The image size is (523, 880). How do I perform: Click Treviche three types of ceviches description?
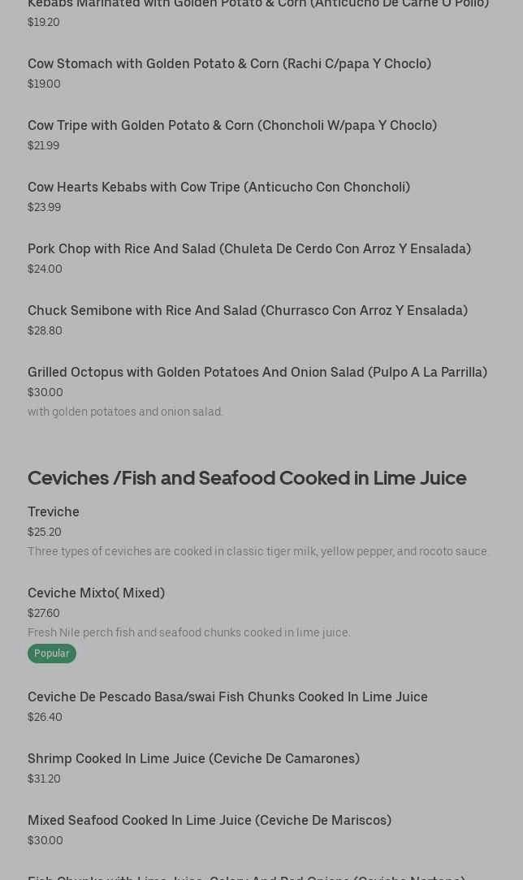pyautogui.click(x=258, y=551)
